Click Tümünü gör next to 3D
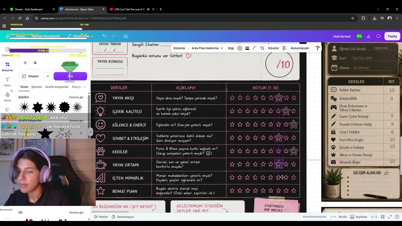402x226 pixels. click(x=76, y=213)
